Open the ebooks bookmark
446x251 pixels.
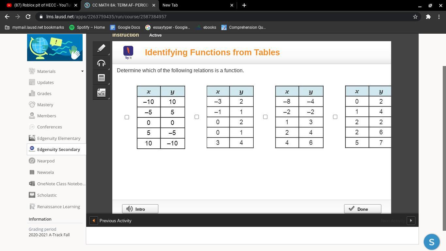tap(206, 27)
